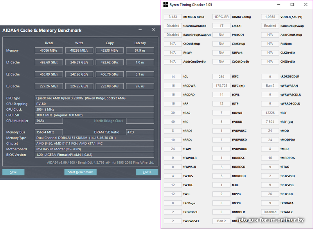Viewport: 313px width, 229px height.
Task: Select the Memory Read value field
Action: point(49,50)
